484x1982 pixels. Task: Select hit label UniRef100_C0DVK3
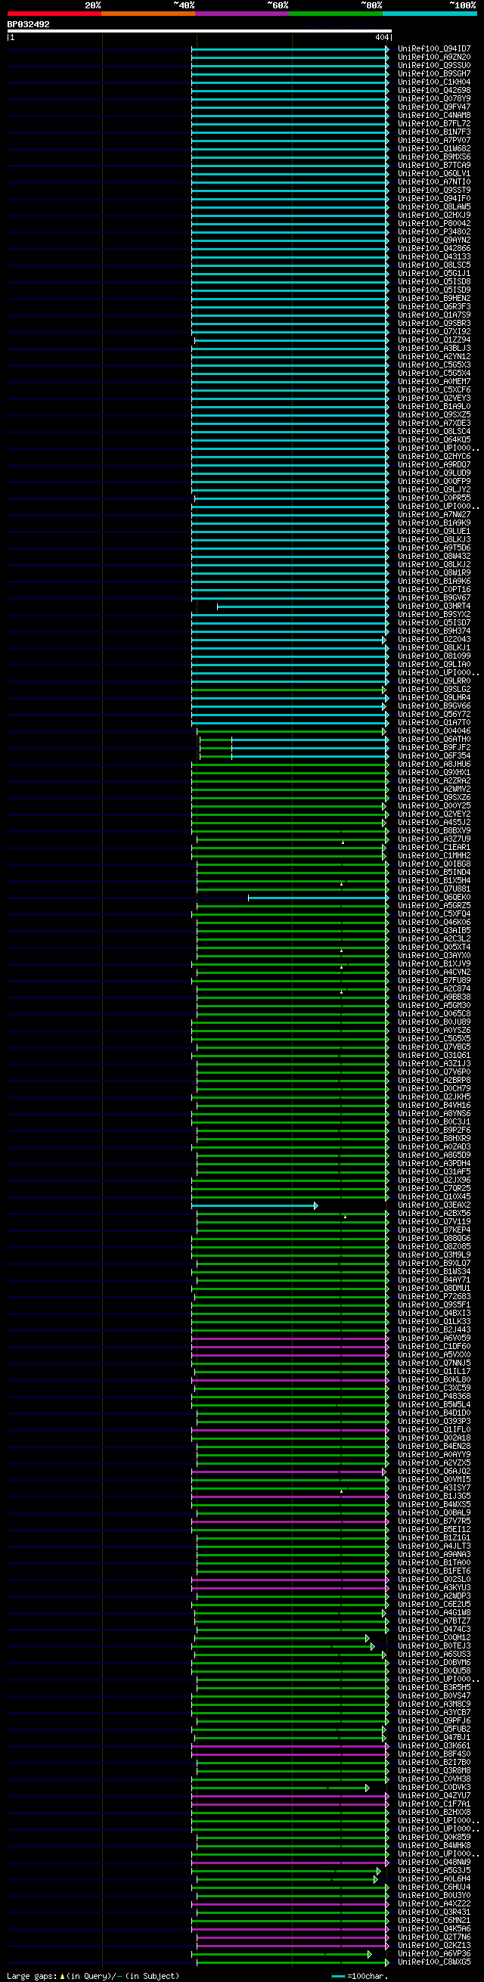(434, 1788)
